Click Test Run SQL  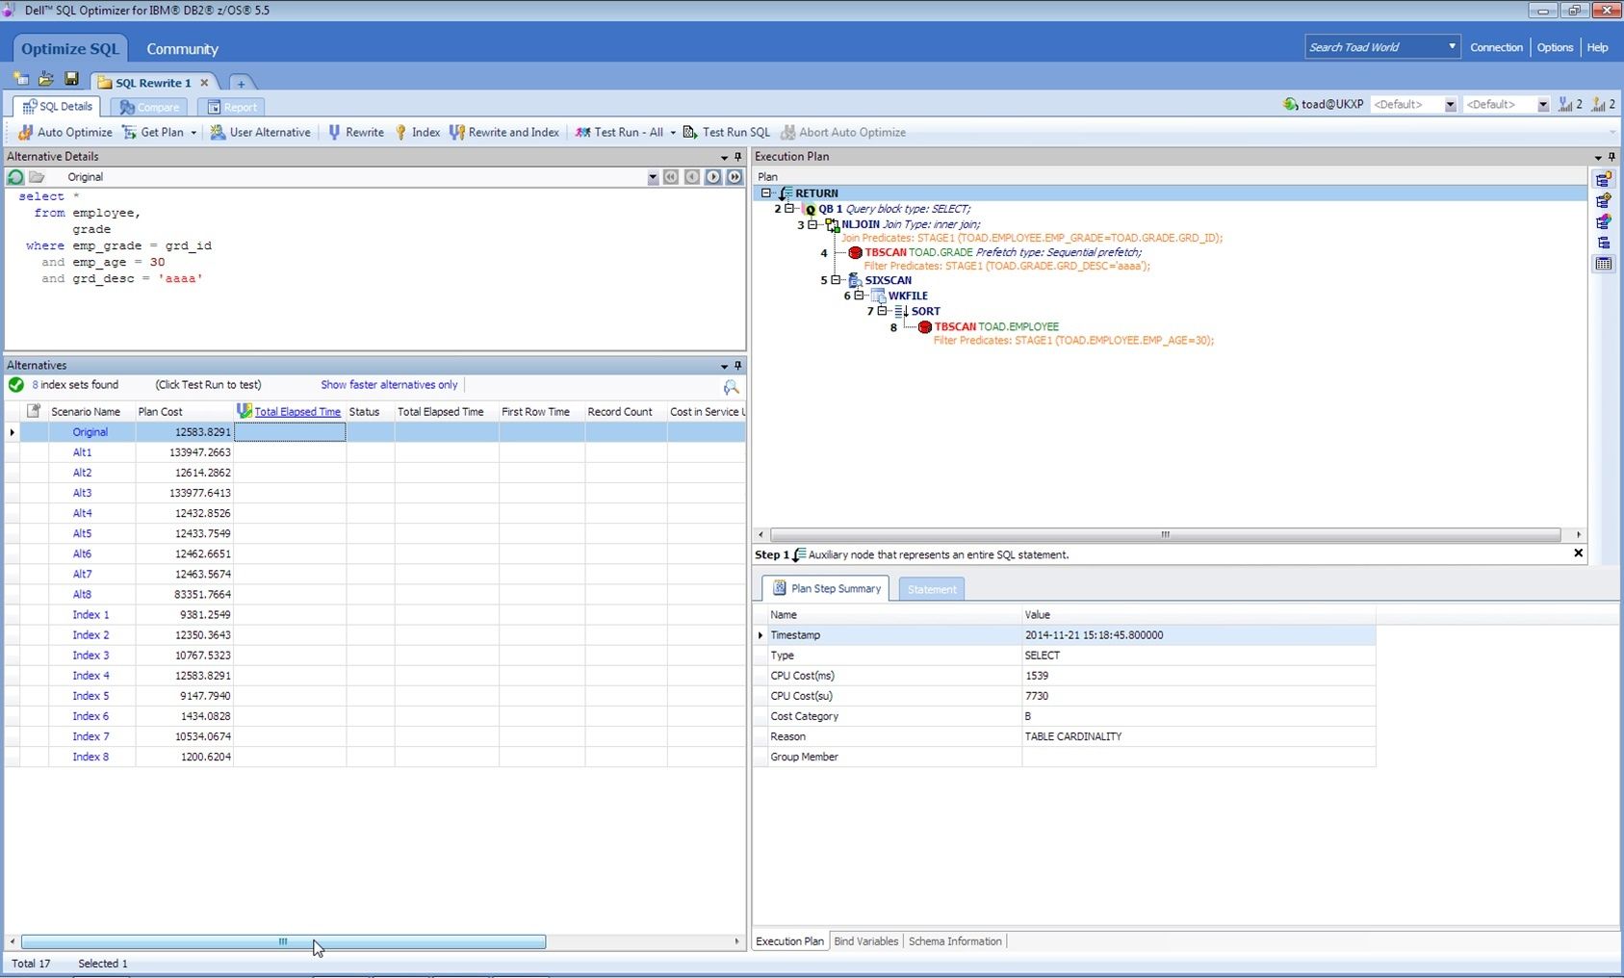coord(727,132)
